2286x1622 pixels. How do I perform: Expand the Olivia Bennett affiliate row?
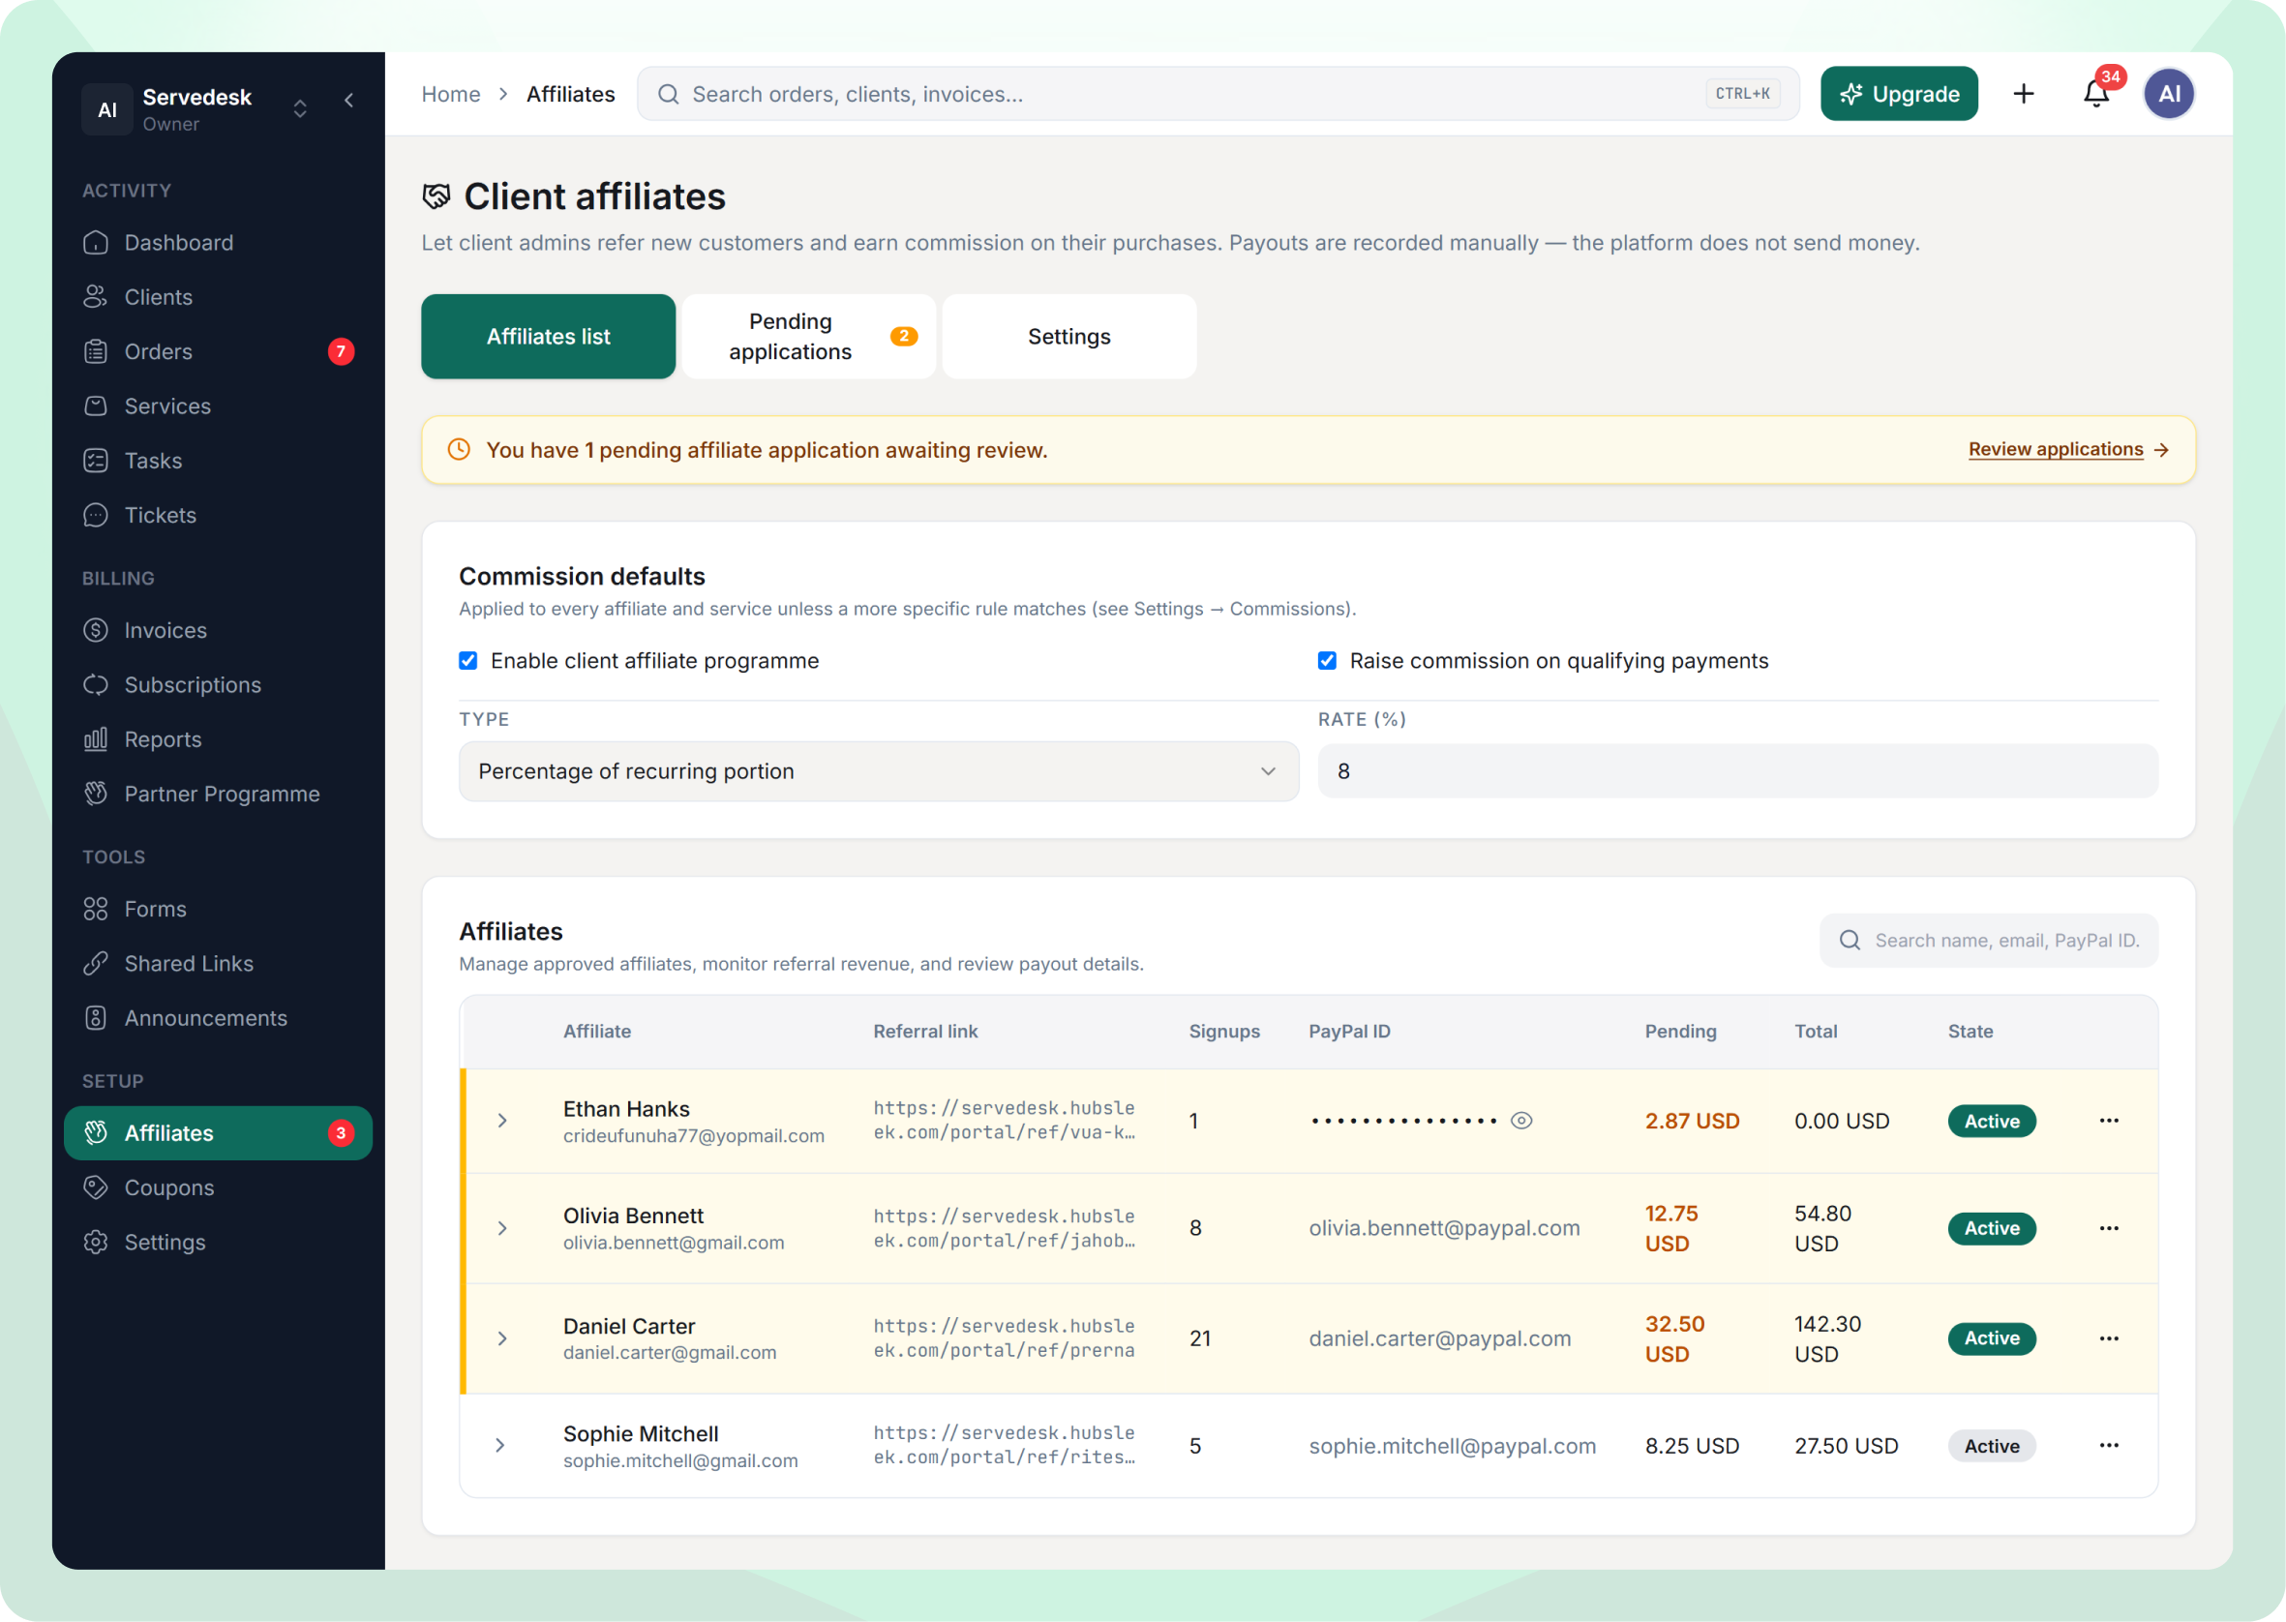point(502,1228)
